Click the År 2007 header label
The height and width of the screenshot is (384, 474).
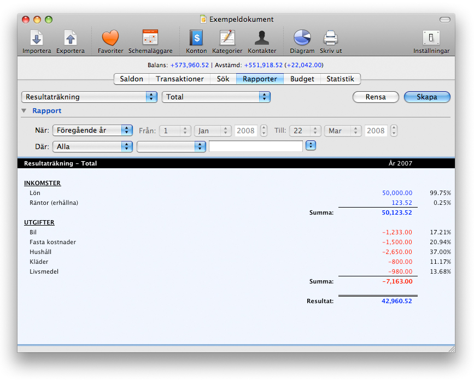[x=400, y=163]
